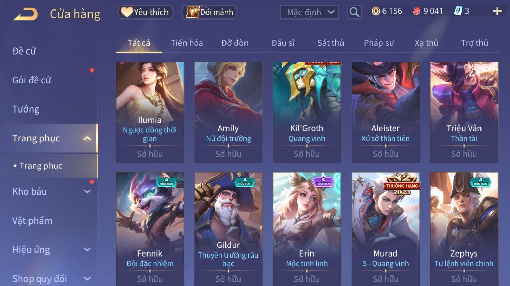Expand the Kho báu sidebar section
Screen dimensions: 510x286
click(x=87, y=191)
